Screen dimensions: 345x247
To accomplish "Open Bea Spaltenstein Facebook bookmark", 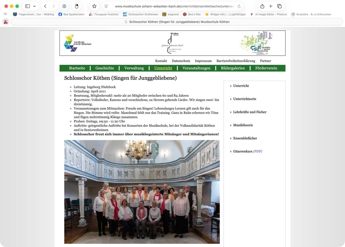I will coord(71,14).
